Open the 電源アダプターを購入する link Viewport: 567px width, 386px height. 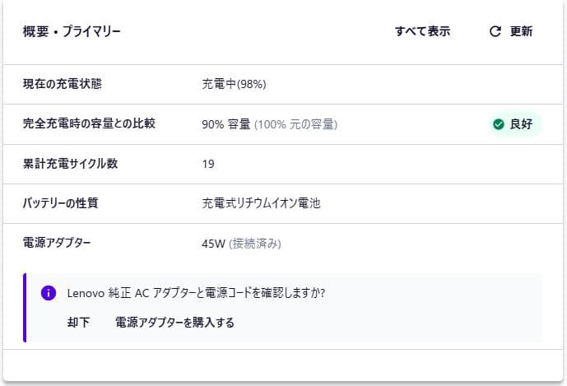pyautogui.click(x=174, y=323)
